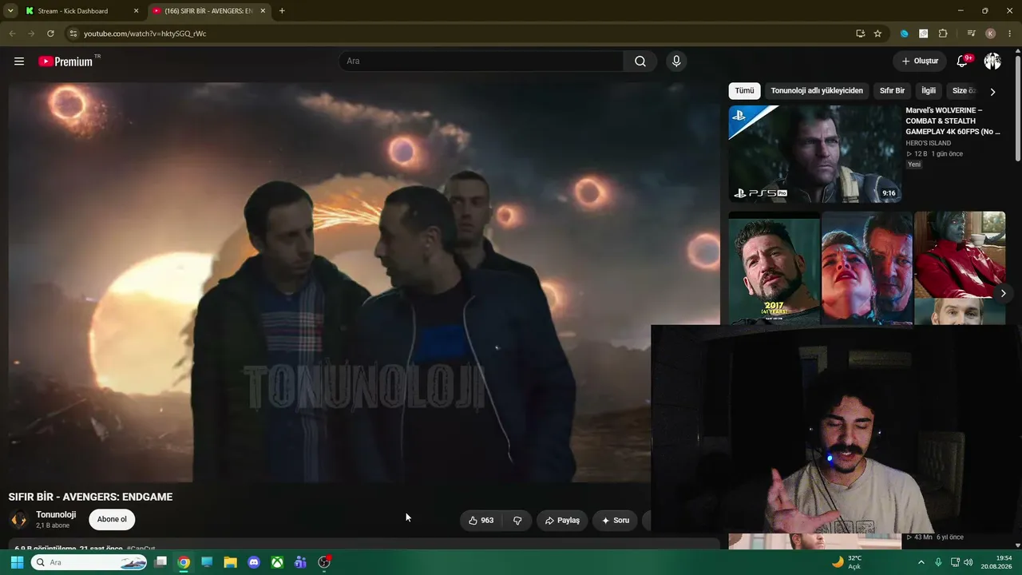Image resolution: width=1022 pixels, height=575 pixels.
Task: Open Marvel's WOLVERINE gameplay title link
Action: (953, 121)
